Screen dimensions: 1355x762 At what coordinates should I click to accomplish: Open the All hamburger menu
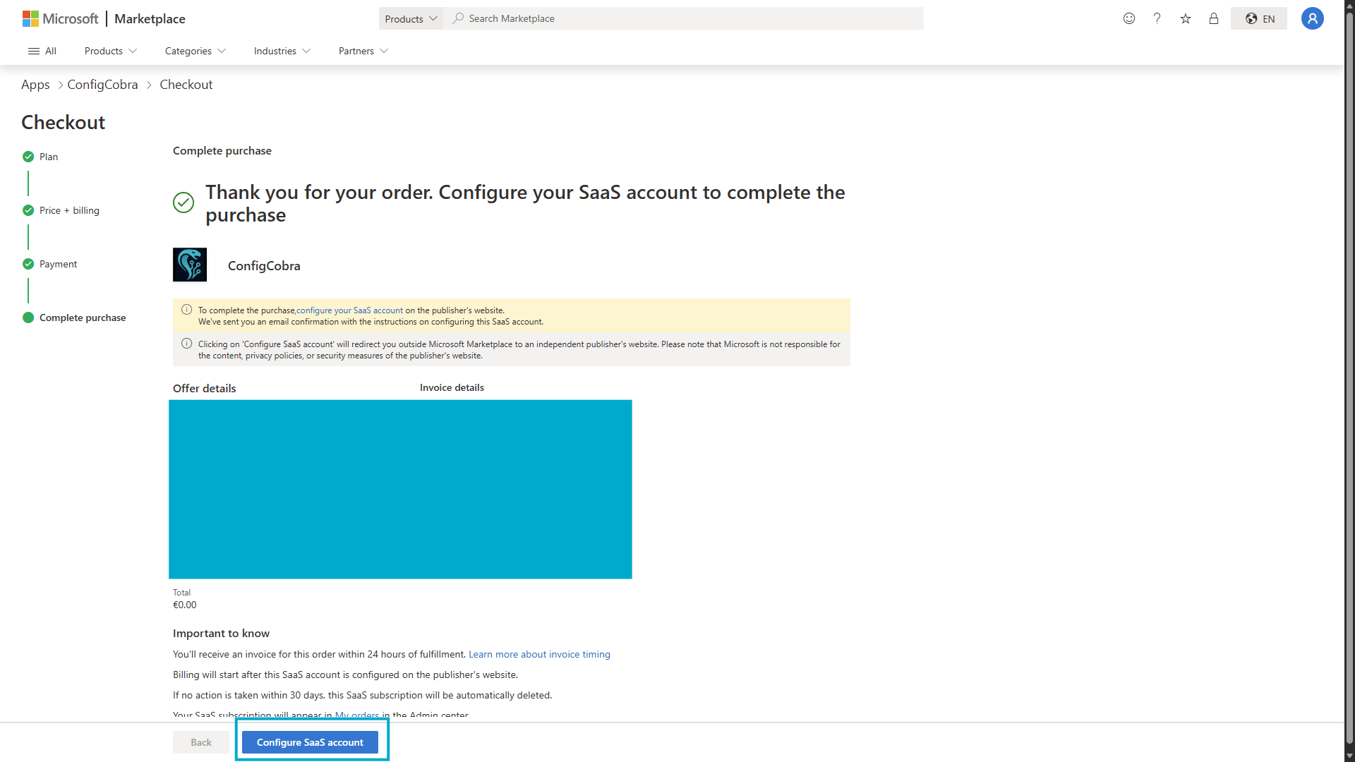click(42, 51)
